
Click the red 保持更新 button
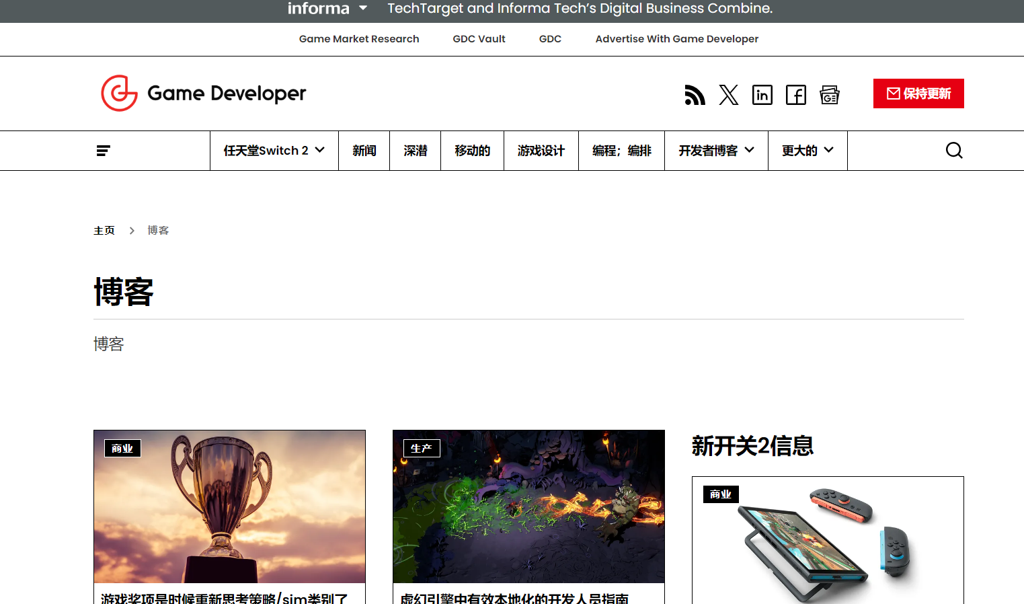coord(918,93)
